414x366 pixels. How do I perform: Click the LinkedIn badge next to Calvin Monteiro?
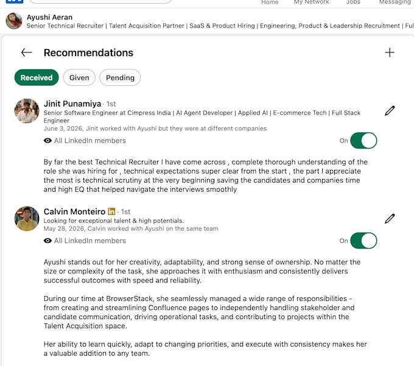click(x=111, y=211)
